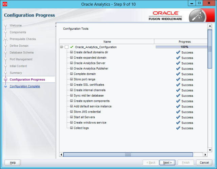Click the small square icon before Oracle Analytics Server
This screenshot has width=217, height=169.
pyautogui.click(x=72, y=63)
